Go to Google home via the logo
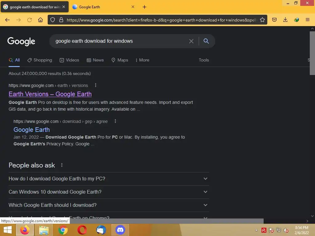This screenshot has width=315, height=236. click(x=21, y=41)
